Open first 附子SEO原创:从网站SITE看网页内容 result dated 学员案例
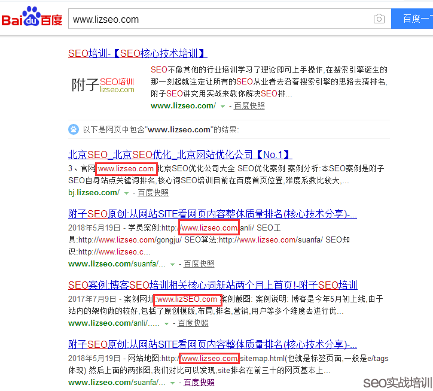 coord(212,214)
